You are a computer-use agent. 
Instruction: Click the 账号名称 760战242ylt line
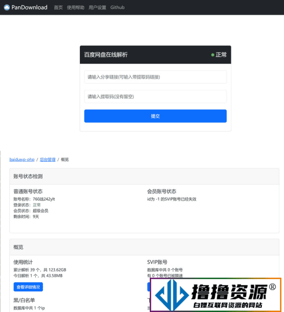point(34,199)
